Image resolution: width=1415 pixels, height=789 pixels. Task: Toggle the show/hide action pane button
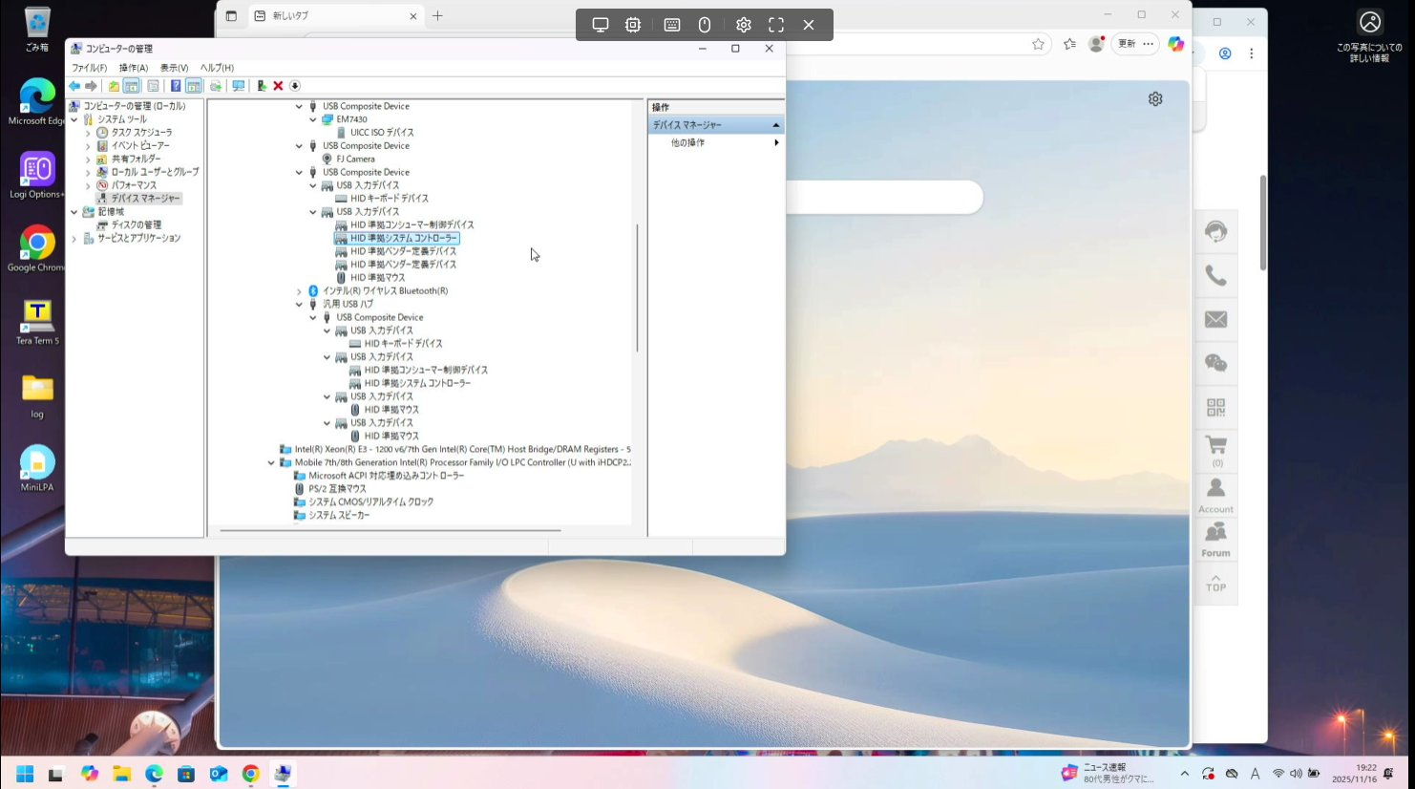pyautogui.click(x=194, y=86)
